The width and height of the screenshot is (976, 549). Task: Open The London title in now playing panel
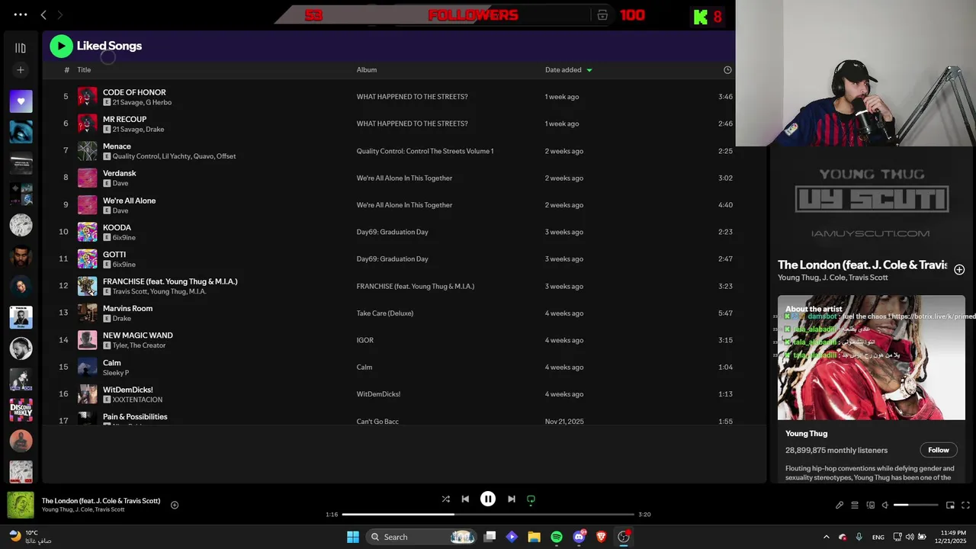coord(862,265)
